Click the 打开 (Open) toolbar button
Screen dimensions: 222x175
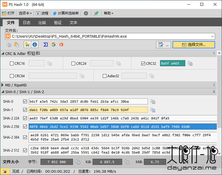point(8,13)
